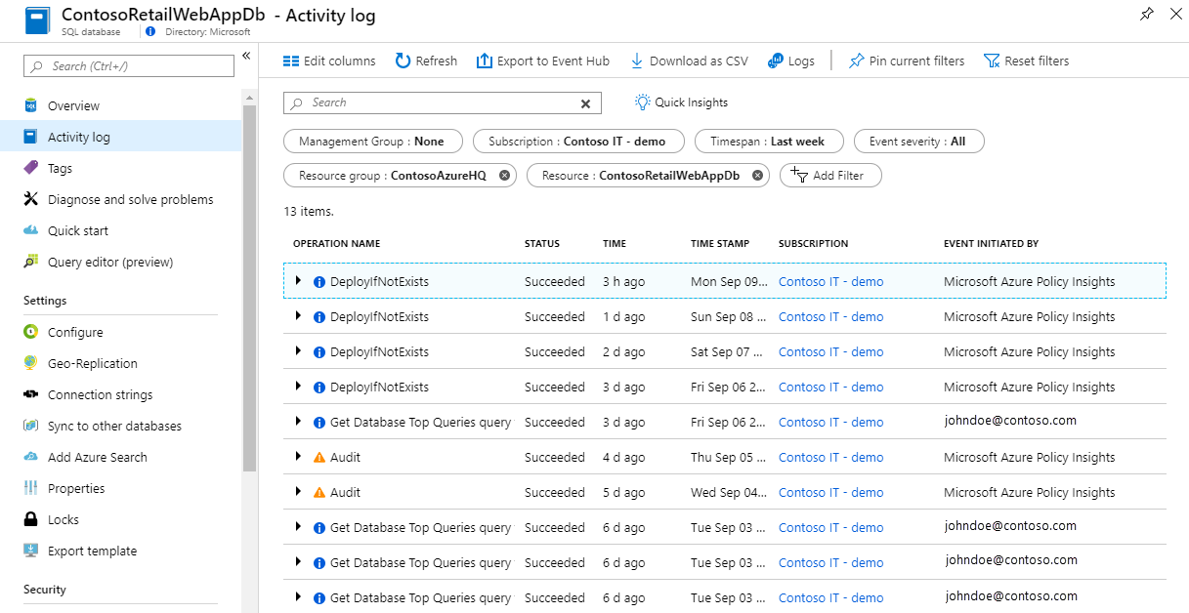Collapse the left navigation menu
The height and width of the screenshot is (613, 1189).
[x=246, y=56]
